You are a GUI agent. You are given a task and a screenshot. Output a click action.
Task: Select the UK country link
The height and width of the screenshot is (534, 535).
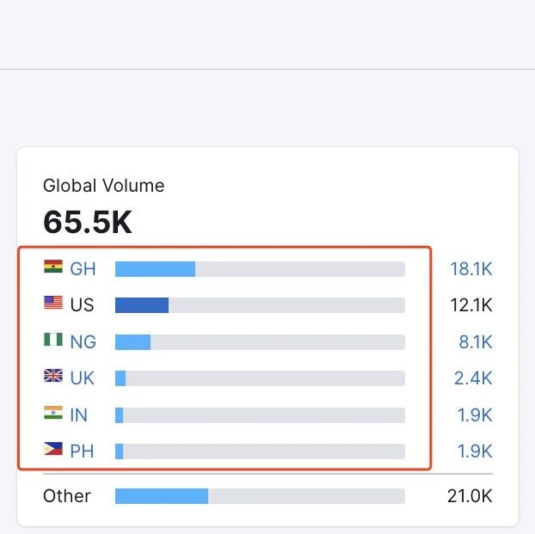pos(83,378)
